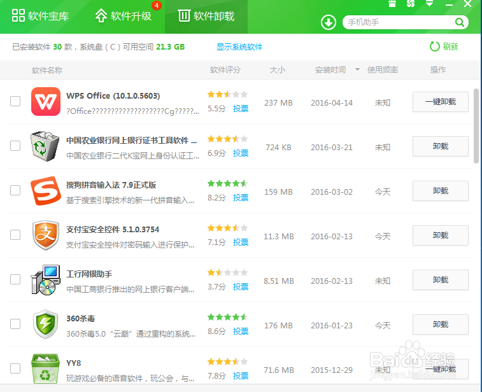Sort by 安装时间 column dropdown arrow
The height and width of the screenshot is (392, 482).
(357, 69)
